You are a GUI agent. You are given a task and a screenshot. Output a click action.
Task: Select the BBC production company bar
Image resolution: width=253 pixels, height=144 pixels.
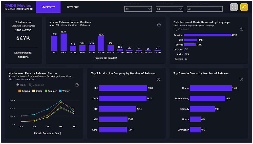point(123,88)
